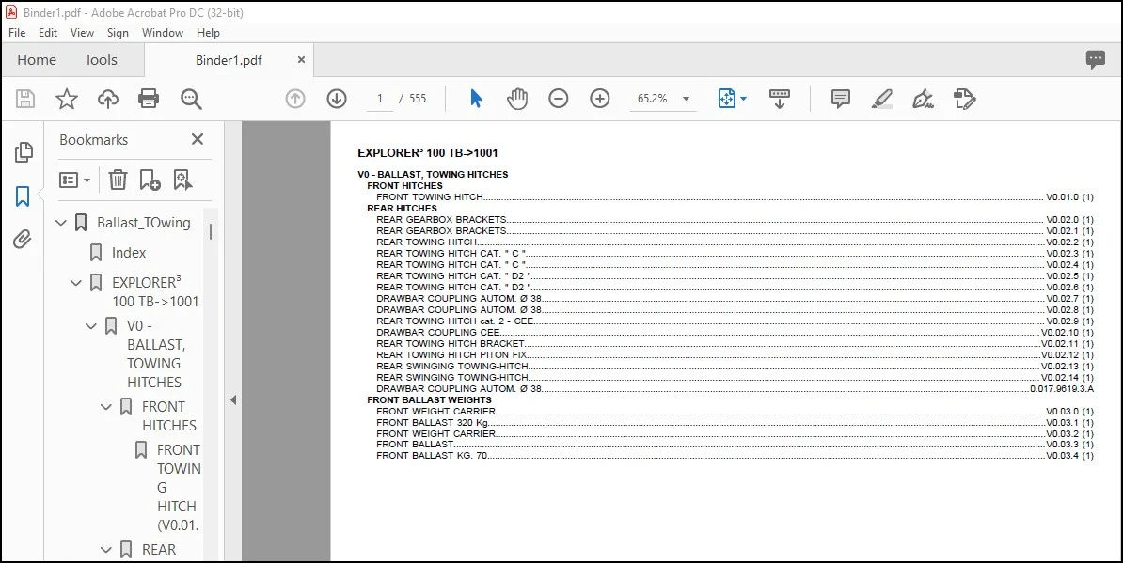Activate the Hand pan tool
Viewport: 1123px width, 563px height.
(x=517, y=99)
